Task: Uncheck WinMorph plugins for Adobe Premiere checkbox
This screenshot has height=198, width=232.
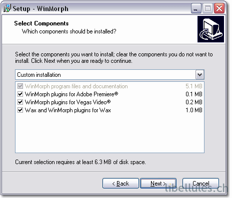Action: click(20, 94)
